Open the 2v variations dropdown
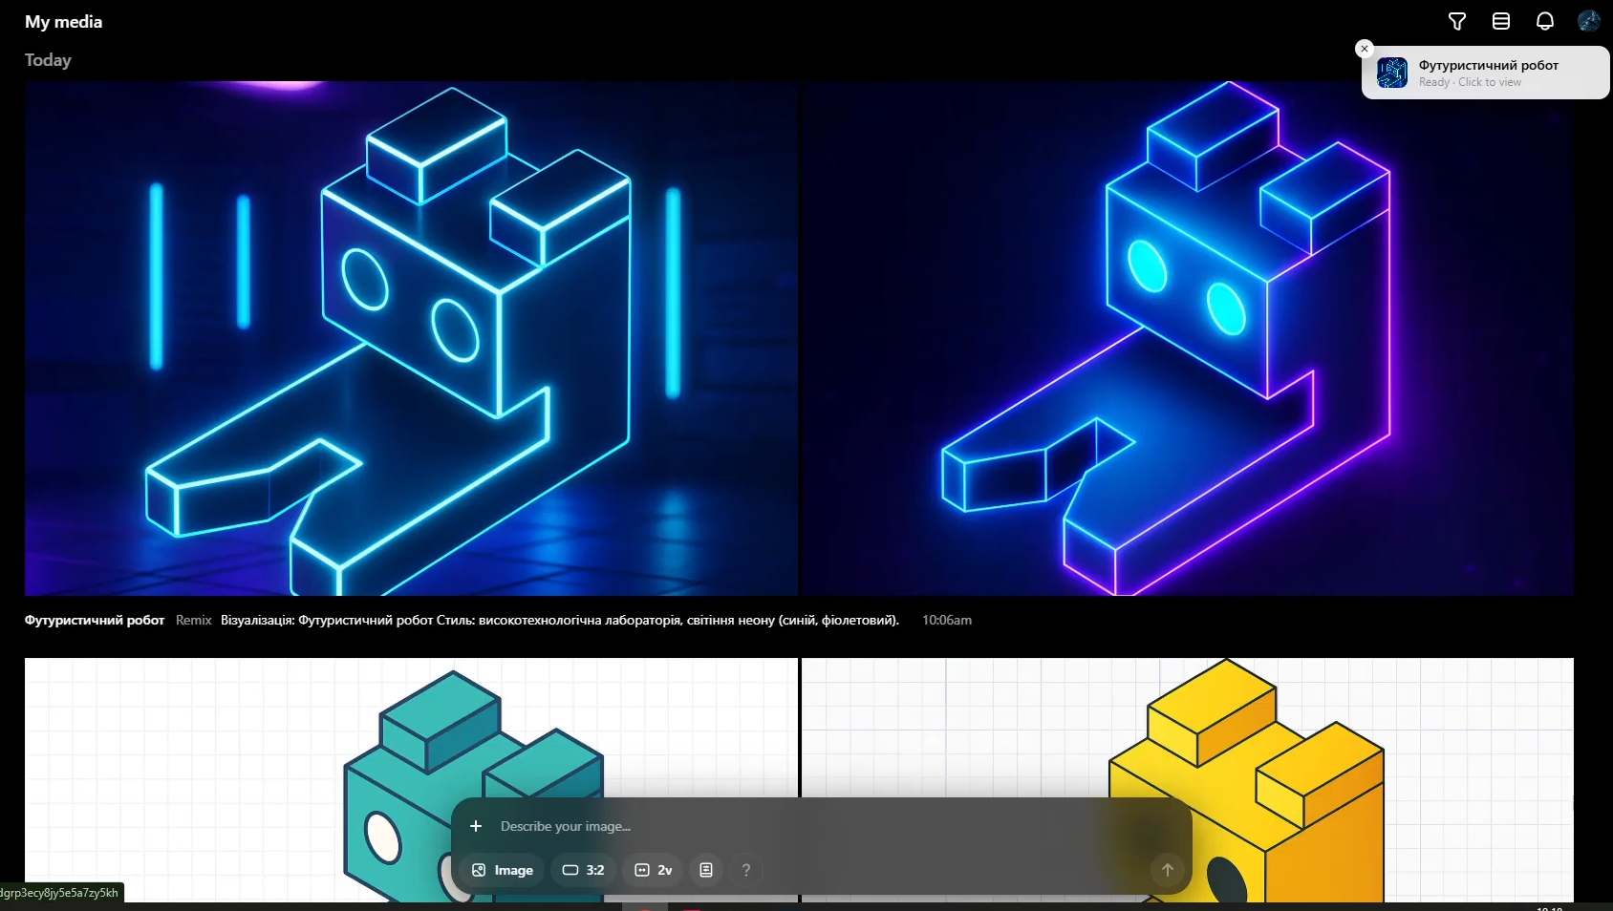The image size is (1613, 911). point(654,870)
